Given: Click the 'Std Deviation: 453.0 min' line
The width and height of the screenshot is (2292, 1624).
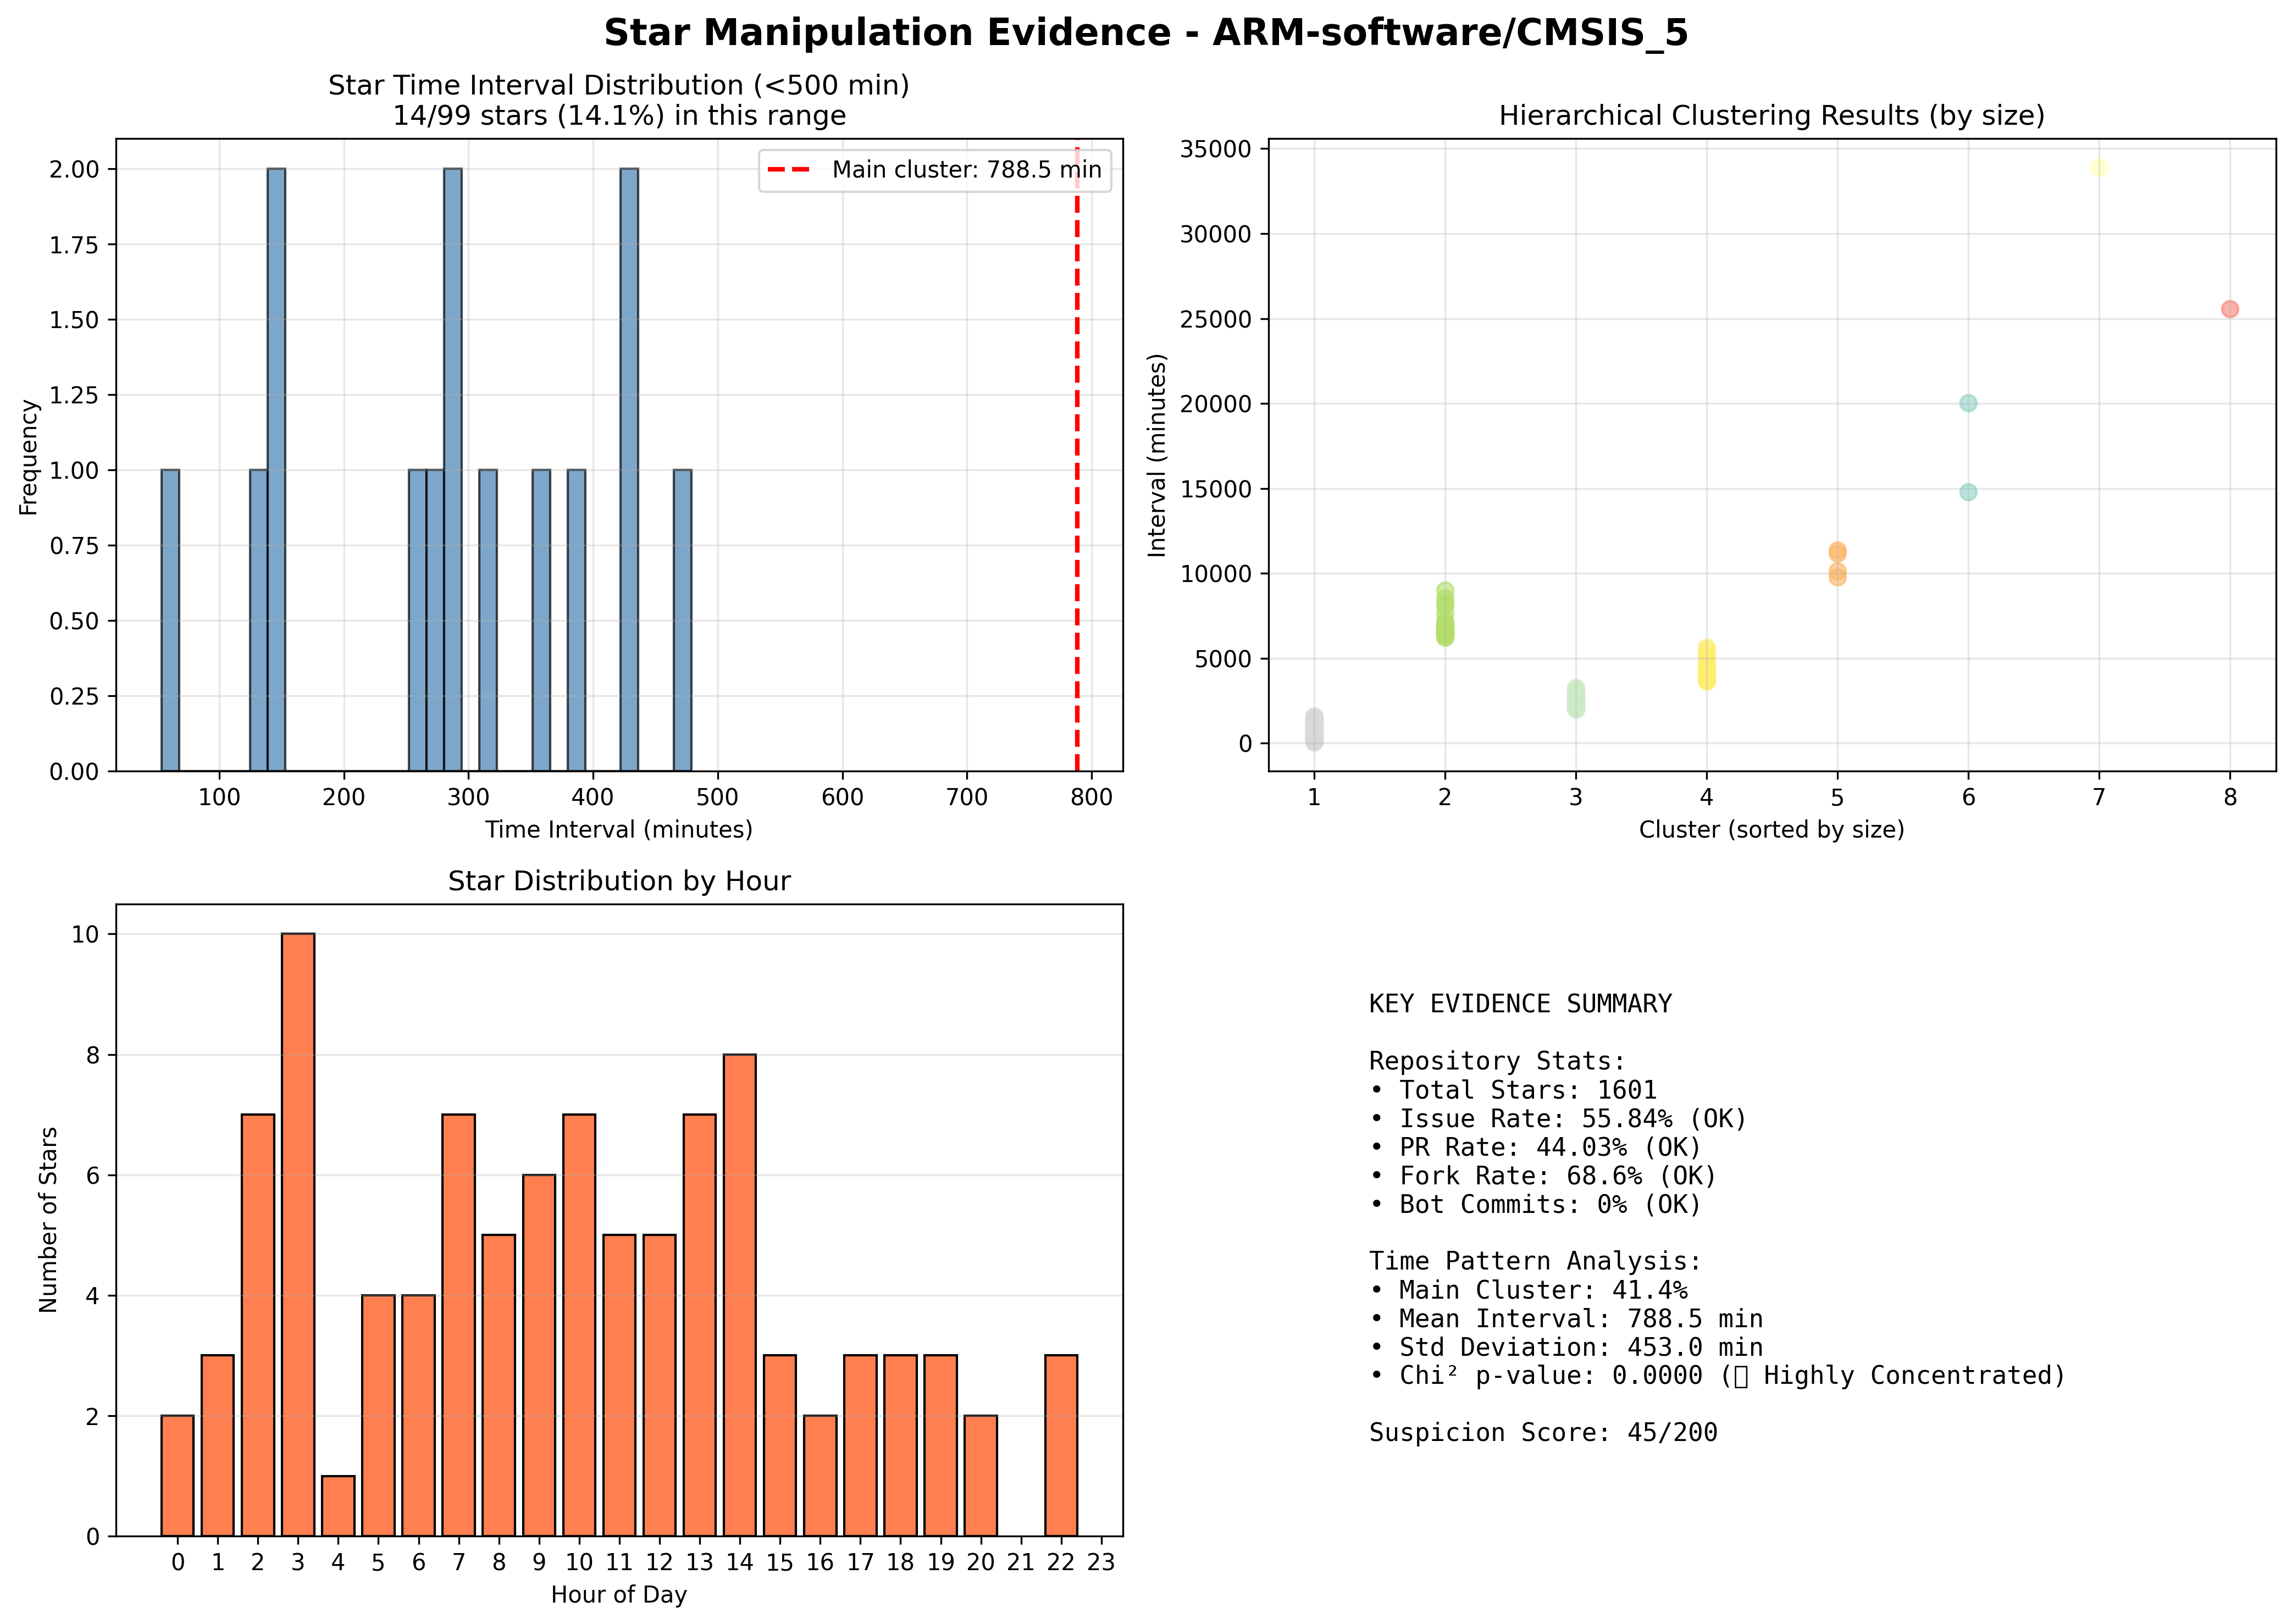Looking at the screenshot, I should click(x=1566, y=1348).
